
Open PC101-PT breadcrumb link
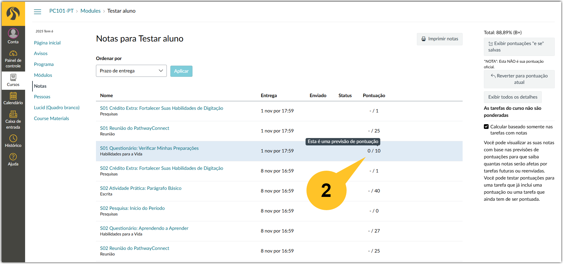[x=61, y=11]
